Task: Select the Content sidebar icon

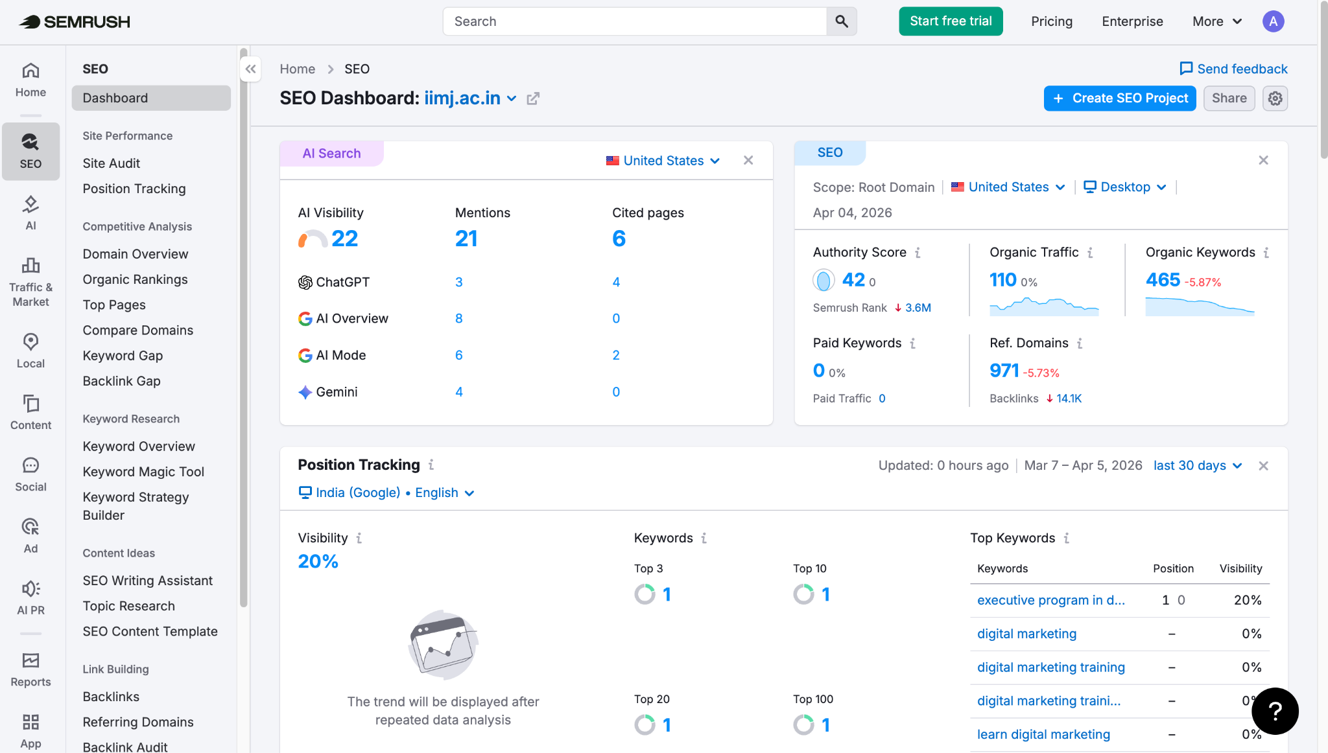Action: click(30, 408)
